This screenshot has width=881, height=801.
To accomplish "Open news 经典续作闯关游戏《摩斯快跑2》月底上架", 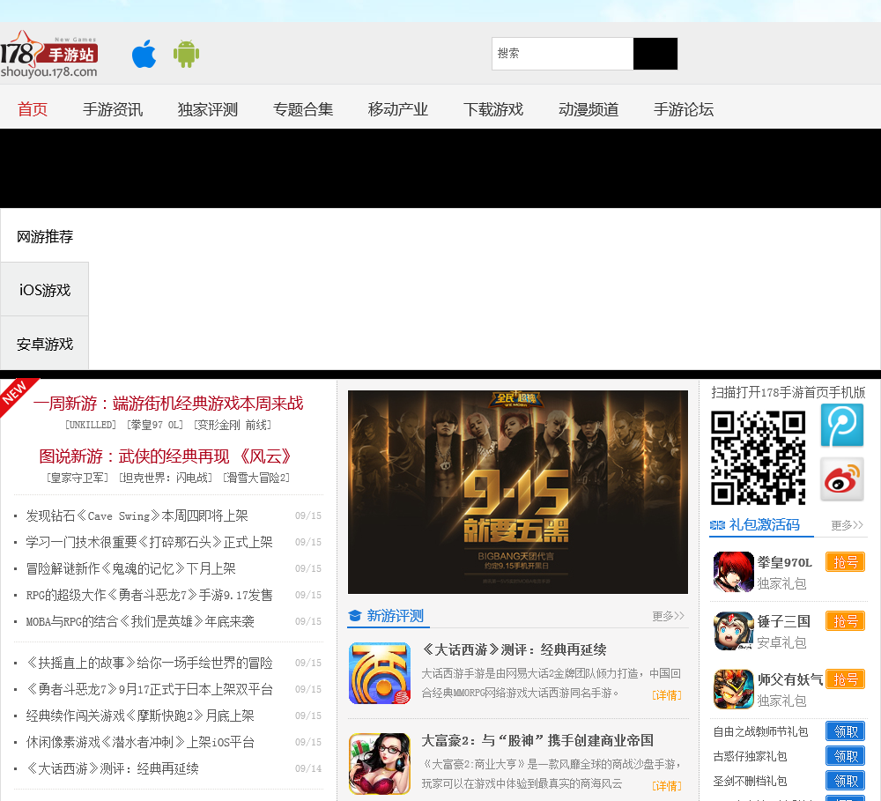I will pos(140,716).
